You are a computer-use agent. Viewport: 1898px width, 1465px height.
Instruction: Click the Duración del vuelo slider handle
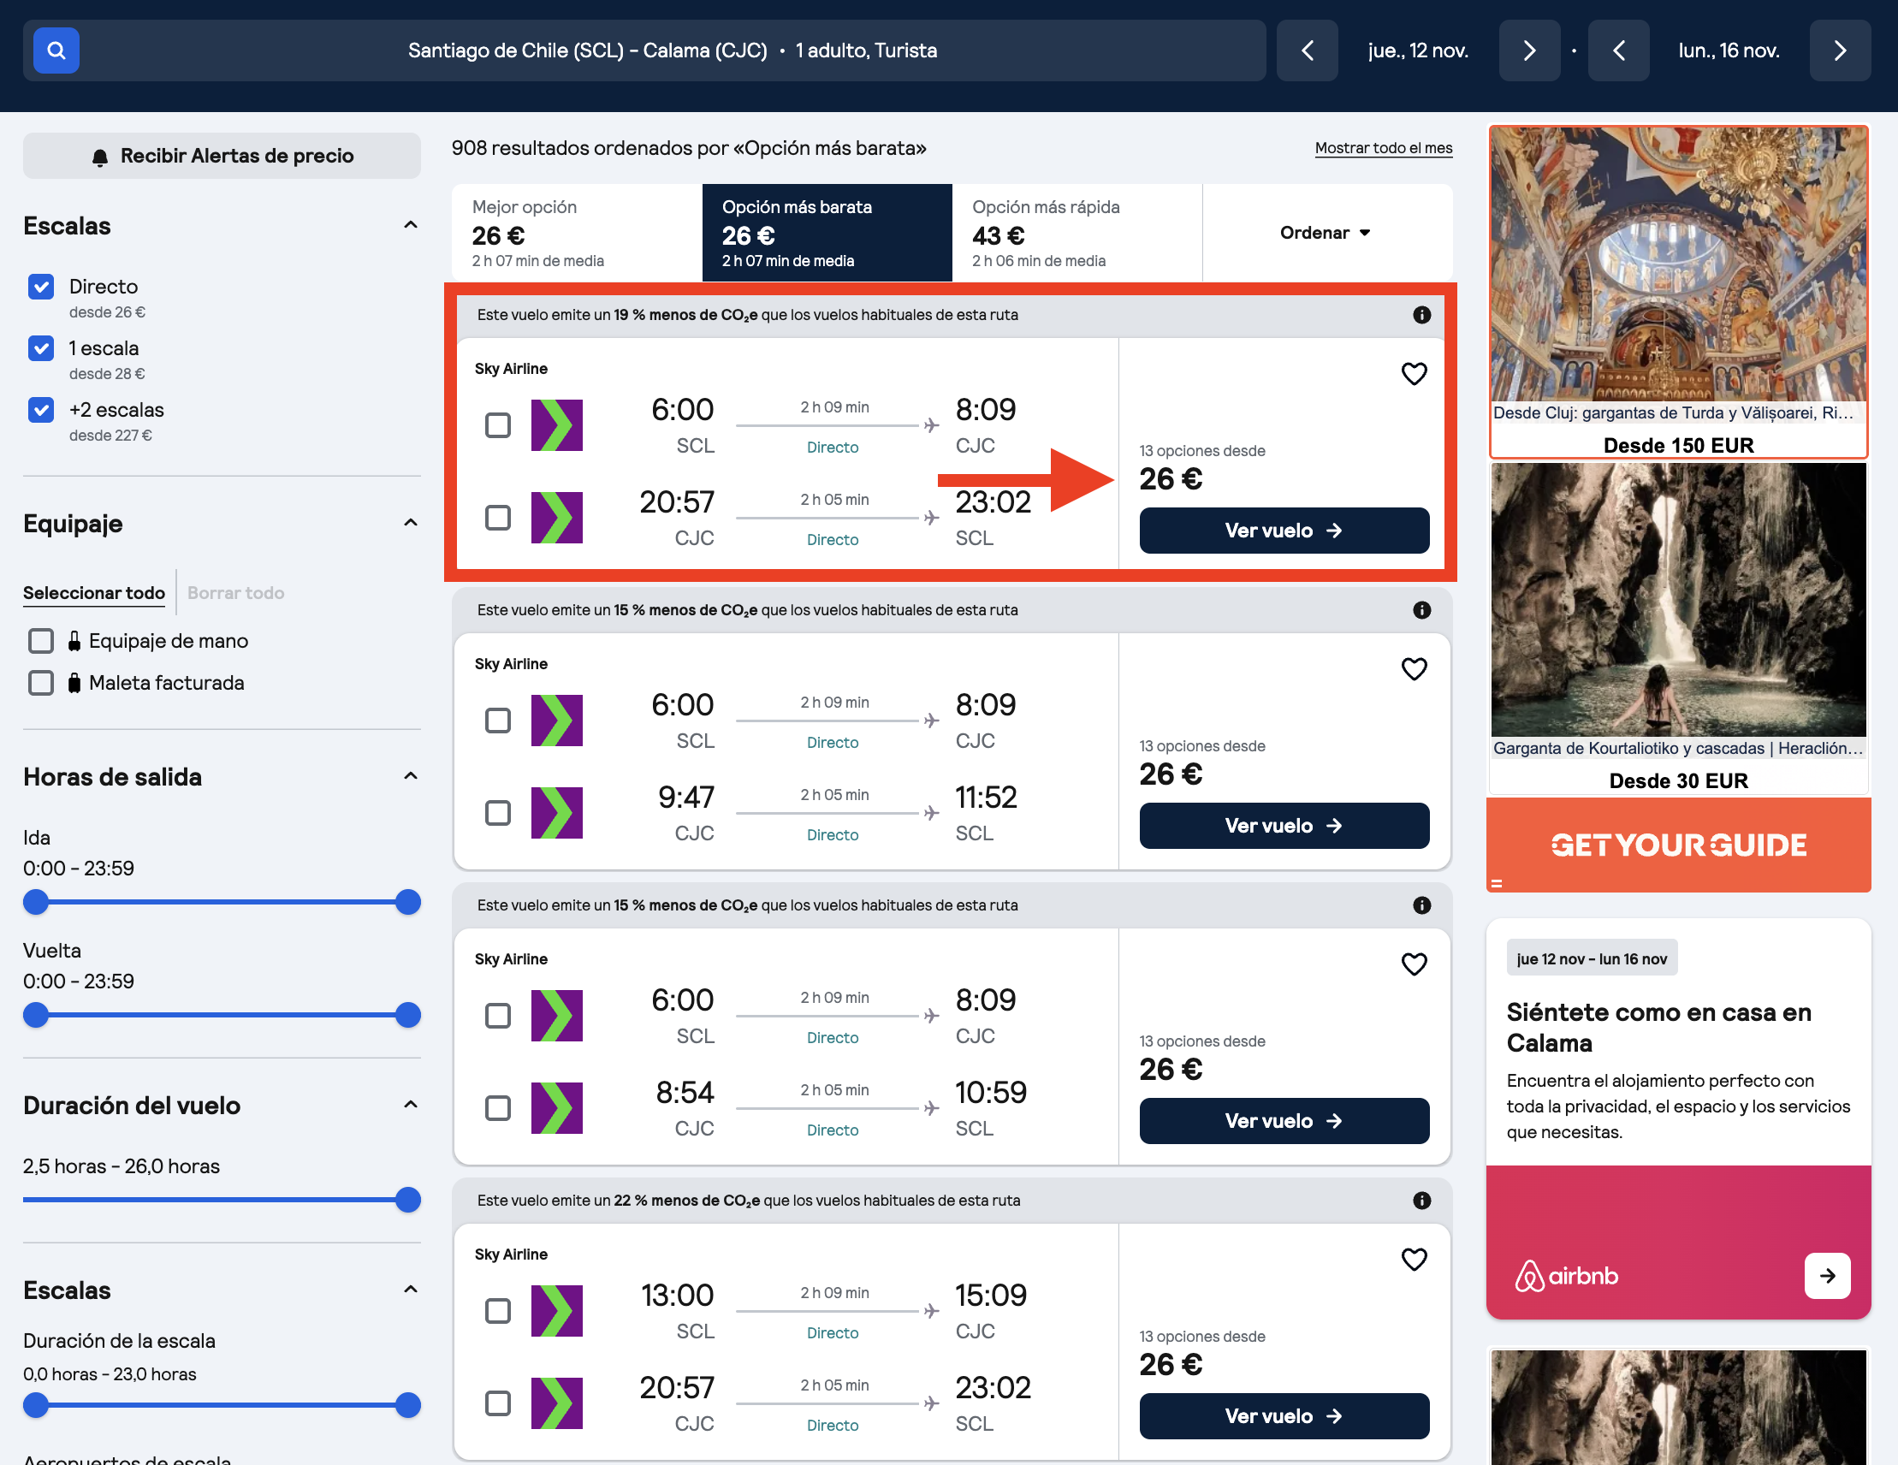point(407,1200)
